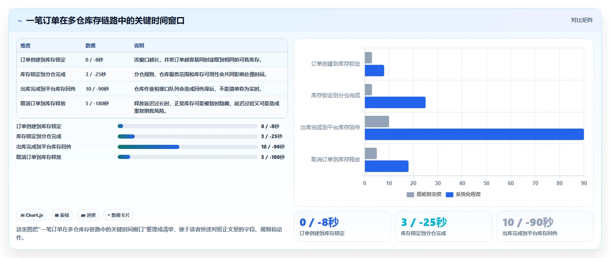610x258 pixels.
Task: Click the caption paragraph starting 这张图把
Action: [149, 233]
